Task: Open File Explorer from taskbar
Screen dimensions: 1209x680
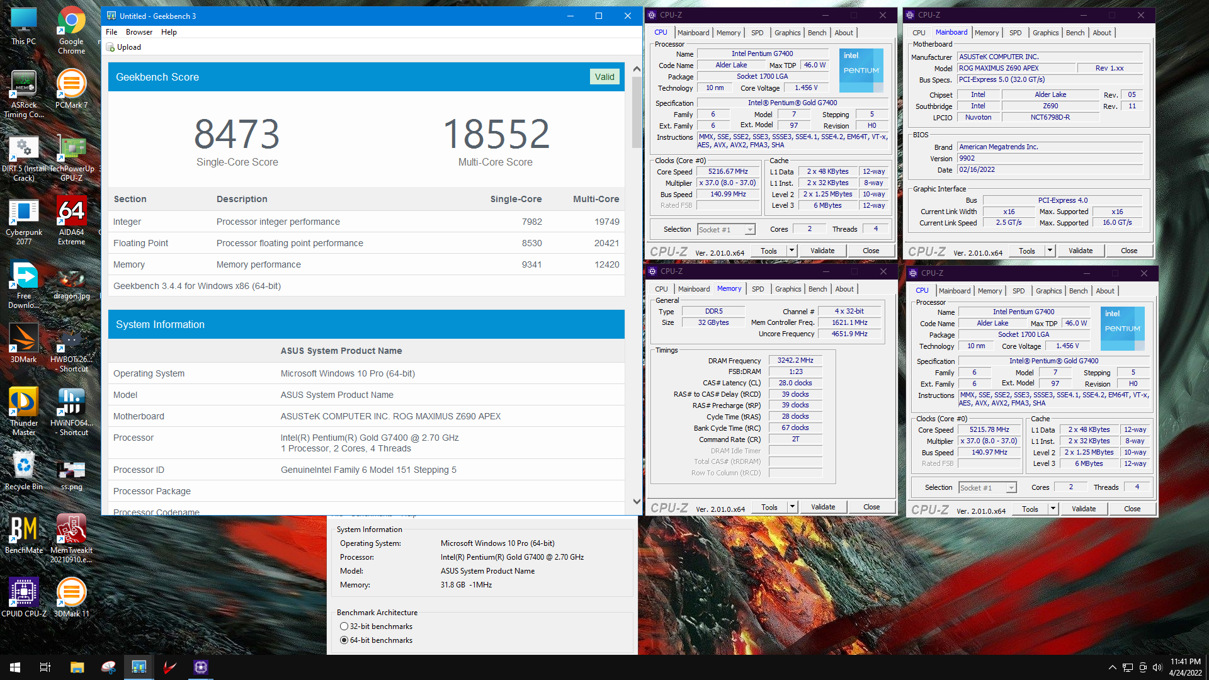Action: [x=77, y=667]
